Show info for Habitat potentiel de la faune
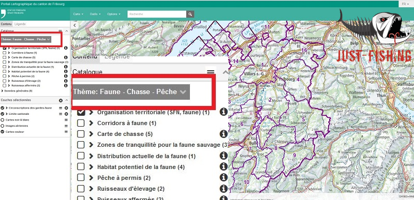Image resolution: width=414 pixels, height=200 pixels. [66, 71]
